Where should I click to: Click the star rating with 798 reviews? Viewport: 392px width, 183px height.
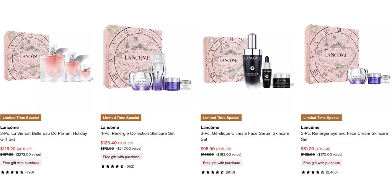coord(17,172)
